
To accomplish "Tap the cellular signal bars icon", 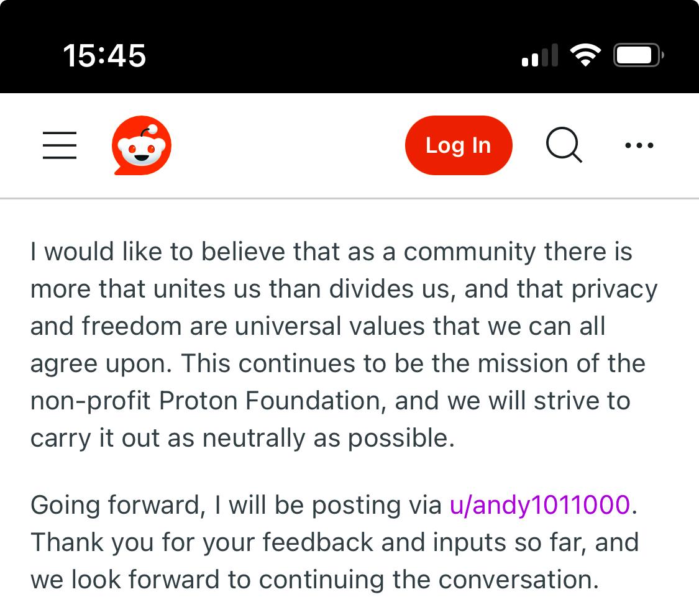I will pyautogui.click(x=539, y=55).
